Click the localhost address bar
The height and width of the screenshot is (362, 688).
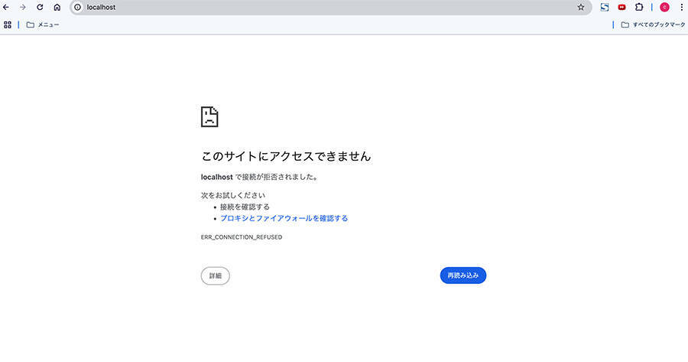click(306, 7)
